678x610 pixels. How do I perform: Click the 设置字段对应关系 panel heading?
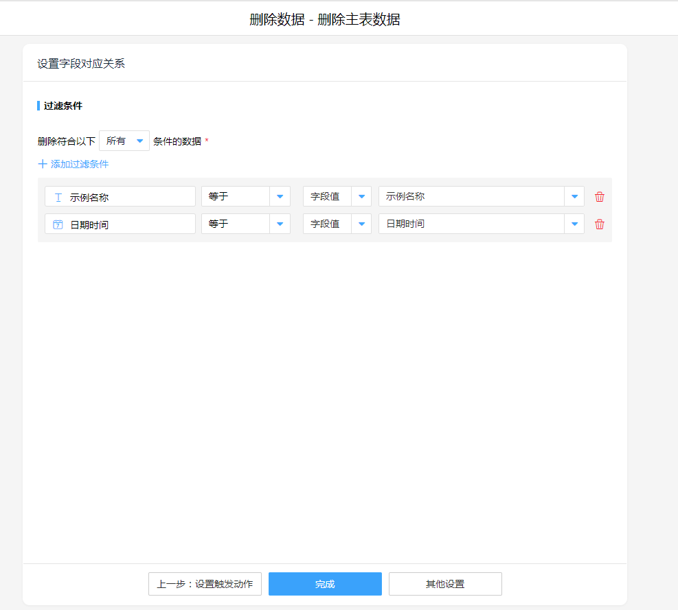click(81, 64)
